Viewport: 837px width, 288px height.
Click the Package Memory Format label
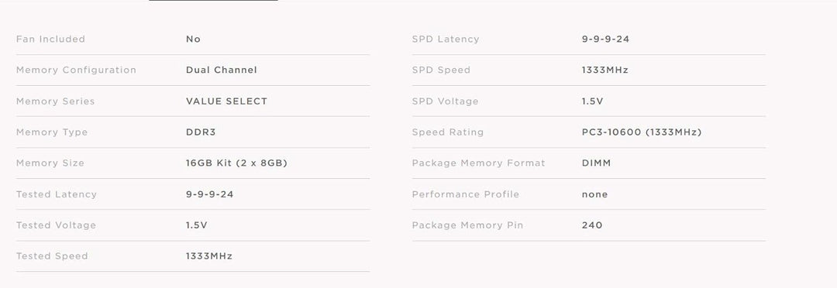coord(479,163)
